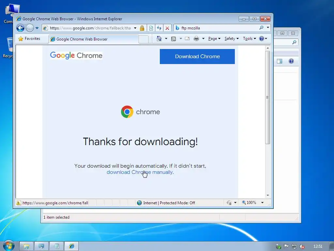Image resolution: width=334 pixels, height=251 pixels.
Task: Click the vertical scrollbar down arrow
Action: 268,195
